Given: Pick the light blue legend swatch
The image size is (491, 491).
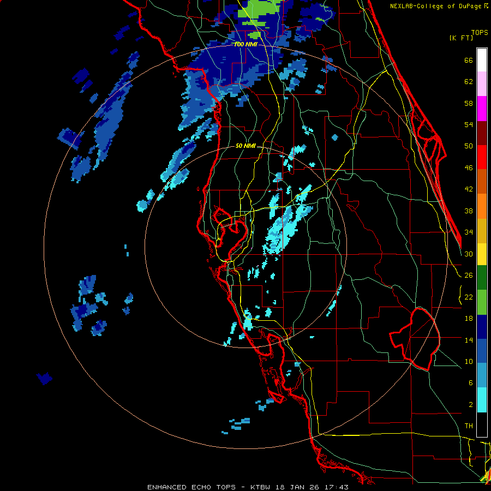Looking at the screenshot, I should click(x=482, y=375).
